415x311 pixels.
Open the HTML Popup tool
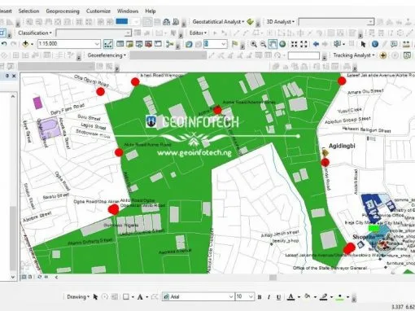pyautogui.click(x=394, y=44)
